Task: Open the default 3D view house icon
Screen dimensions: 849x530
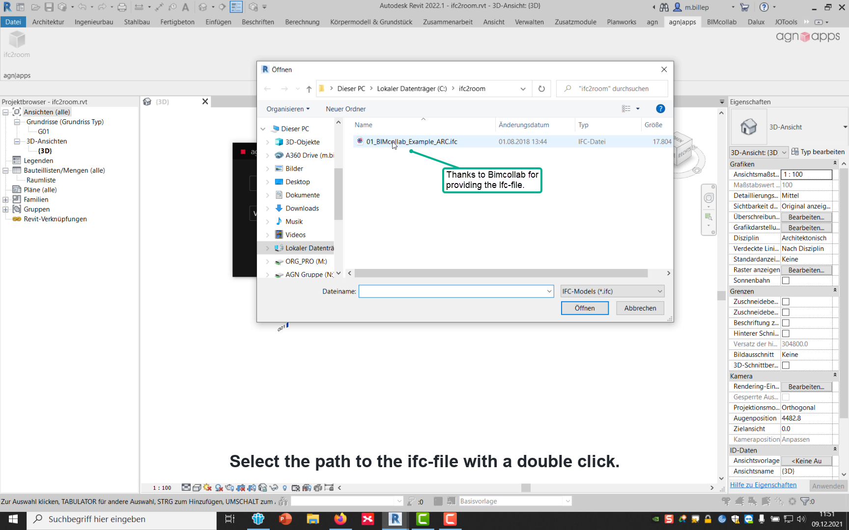Action: pos(203,7)
